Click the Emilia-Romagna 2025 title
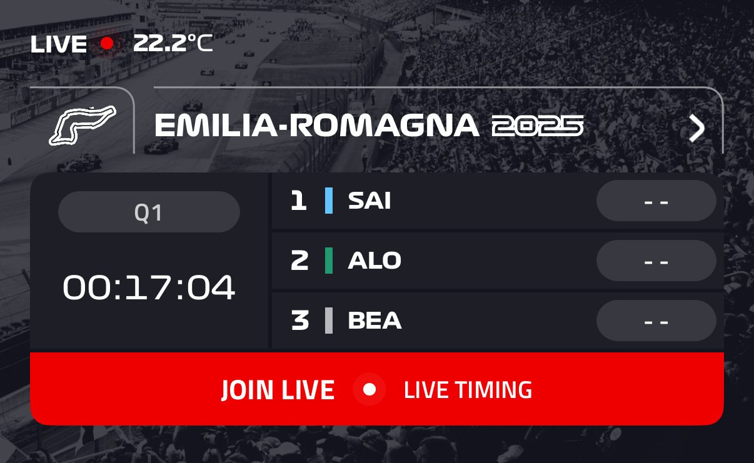The image size is (754, 463). pyautogui.click(x=369, y=126)
